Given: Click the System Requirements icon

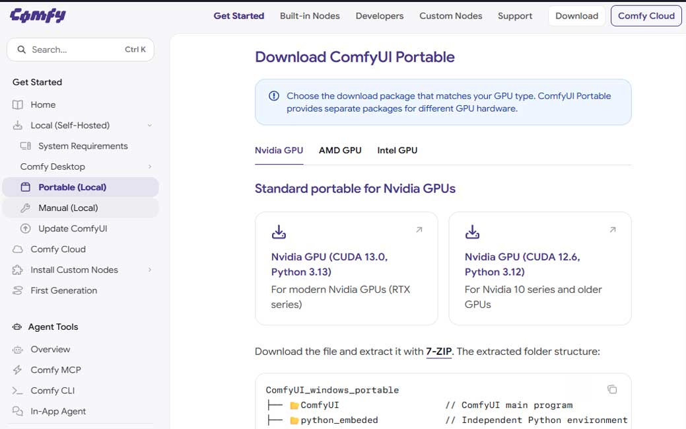Looking at the screenshot, I should point(25,146).
